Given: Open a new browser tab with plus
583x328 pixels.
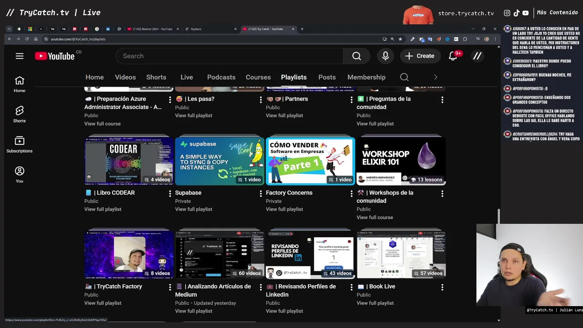Looking at the screenshot, I should [302, 29].
